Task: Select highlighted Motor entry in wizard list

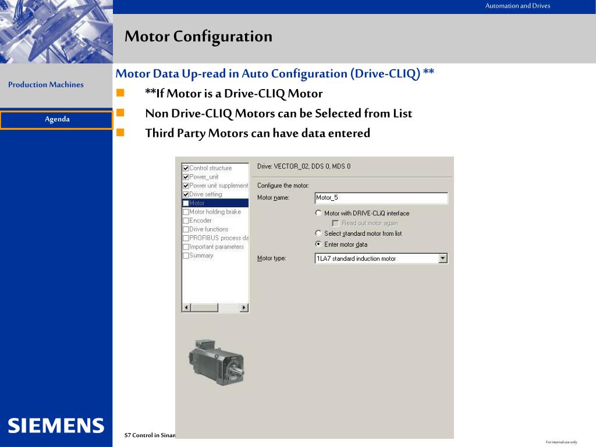Action: point(215,203)
